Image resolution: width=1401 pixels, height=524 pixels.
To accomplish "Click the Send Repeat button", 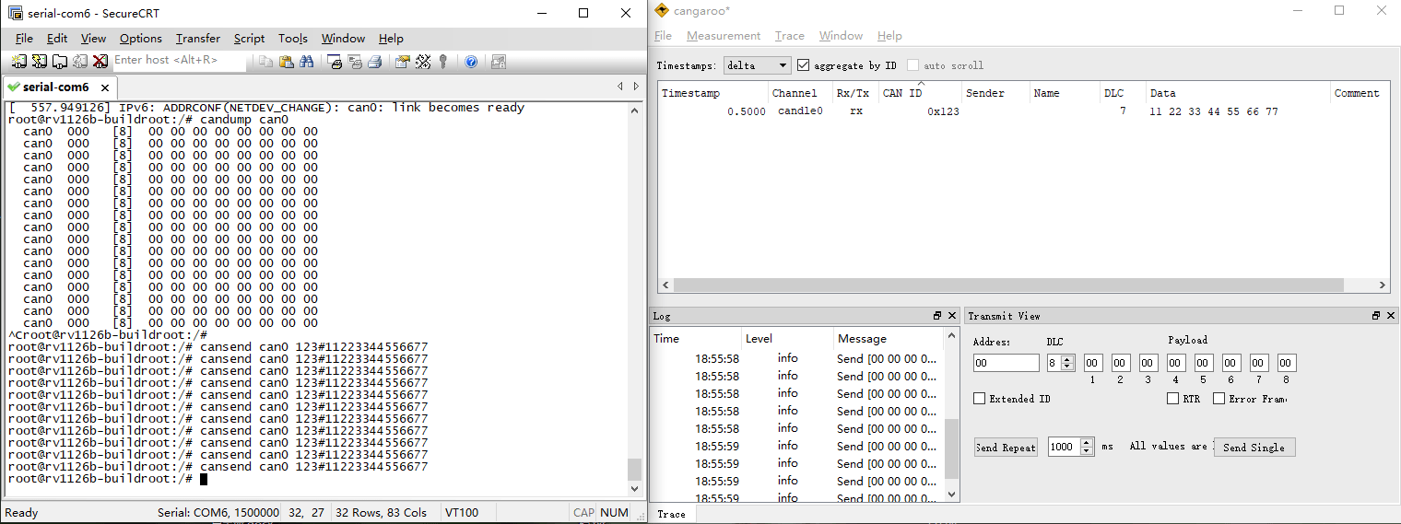I will (1006, 447).
